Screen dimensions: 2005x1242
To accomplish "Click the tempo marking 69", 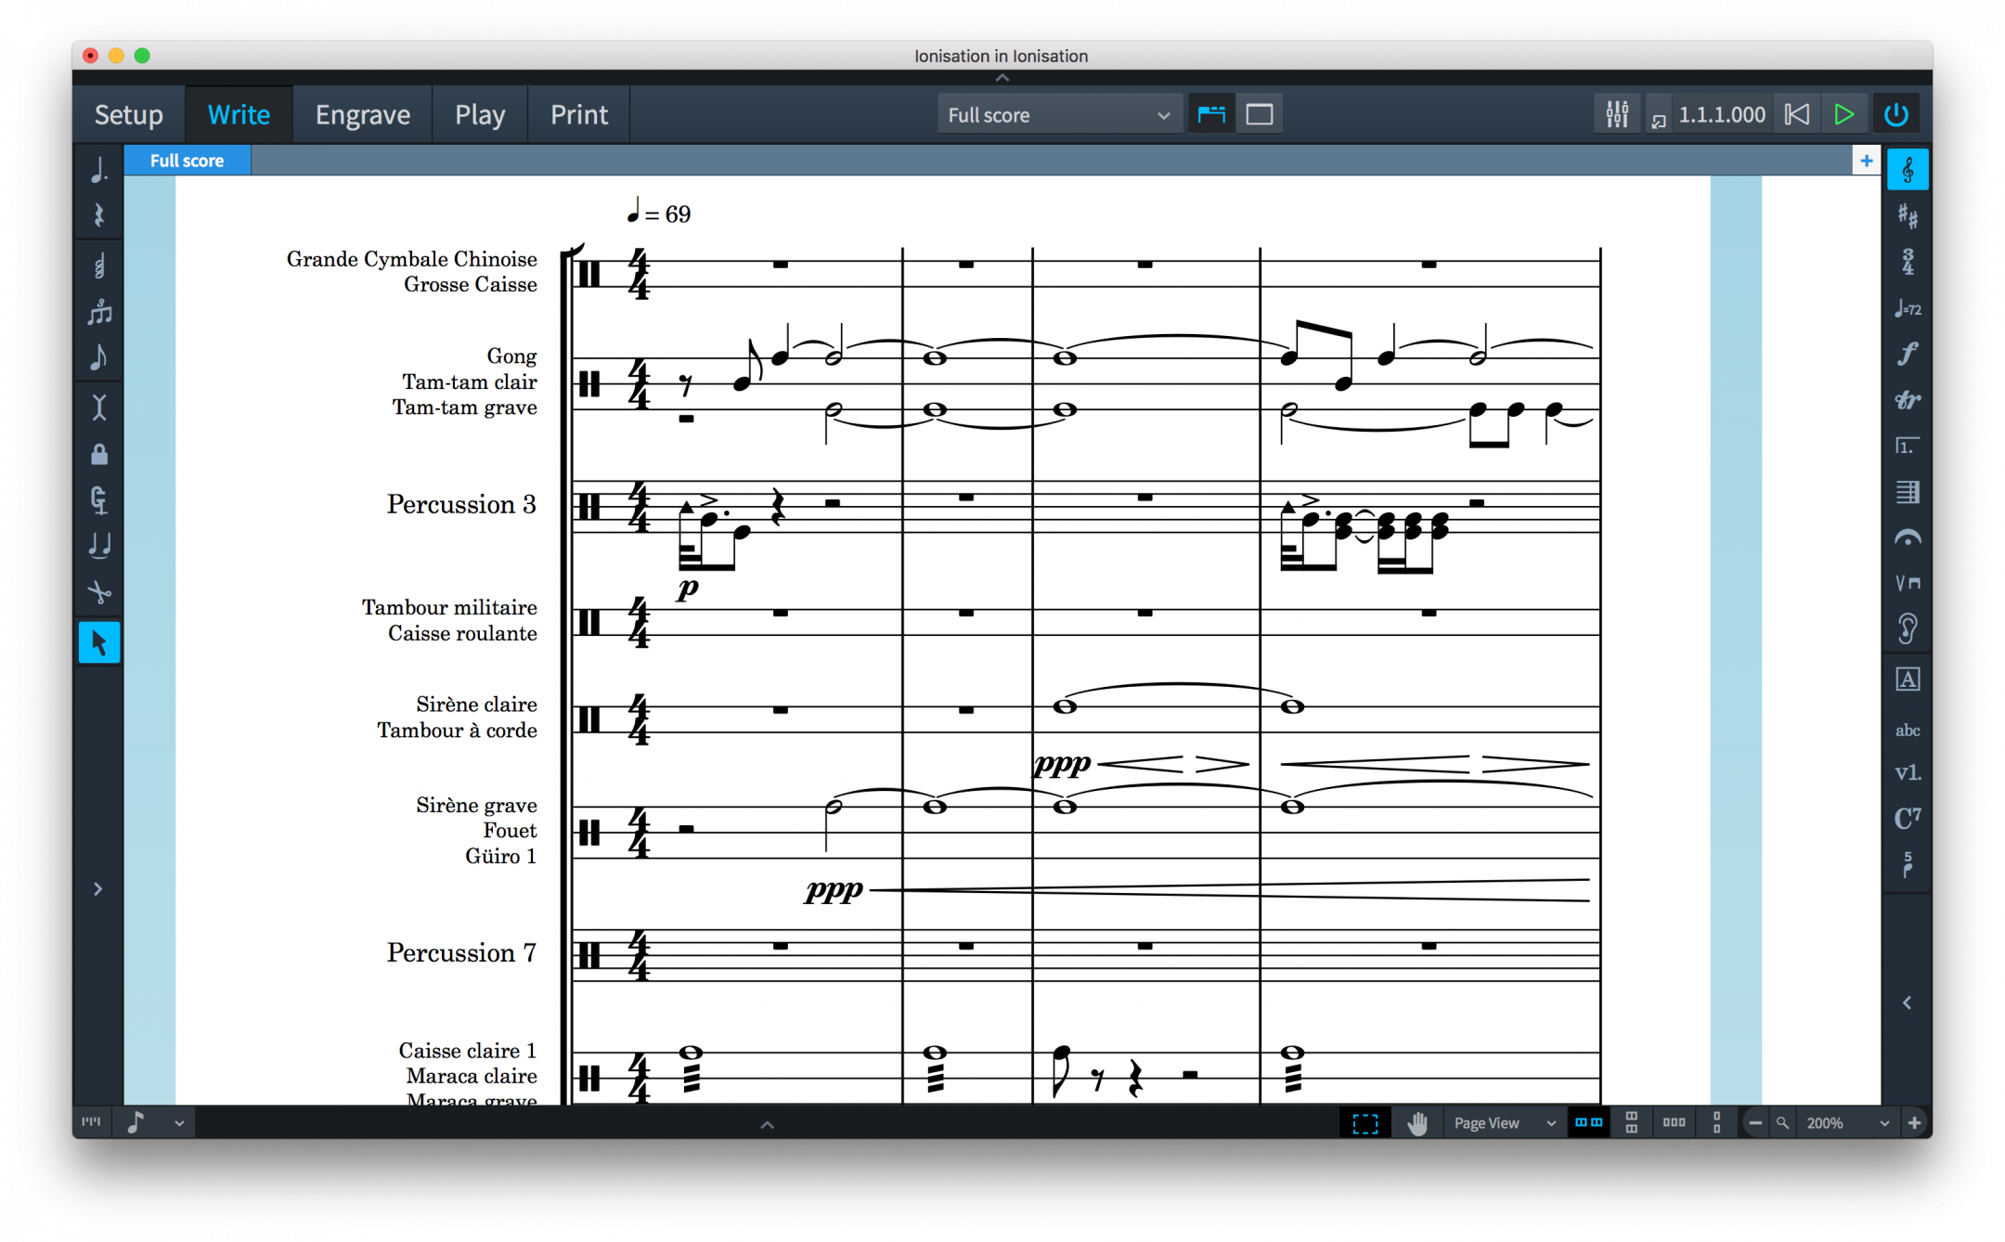I will (659, 213).
